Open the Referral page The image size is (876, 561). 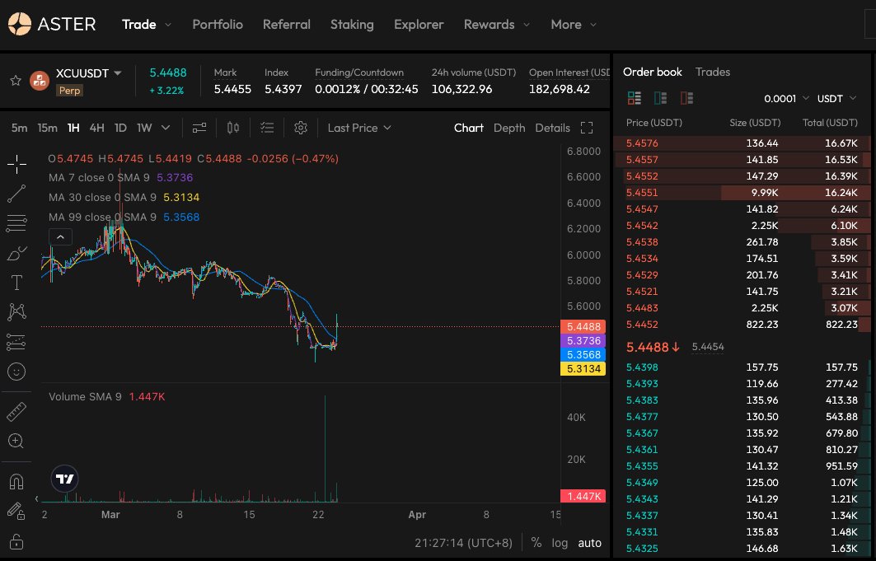pos(287,25)
